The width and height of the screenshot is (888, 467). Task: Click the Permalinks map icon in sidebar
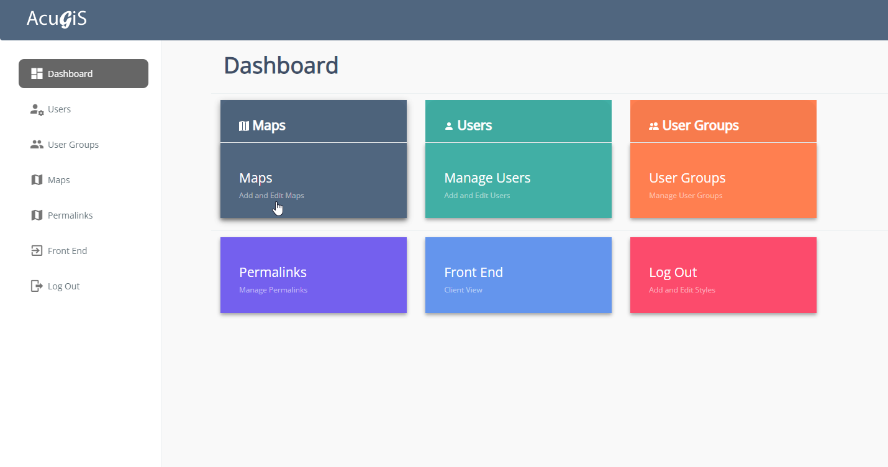click(37, 215)
